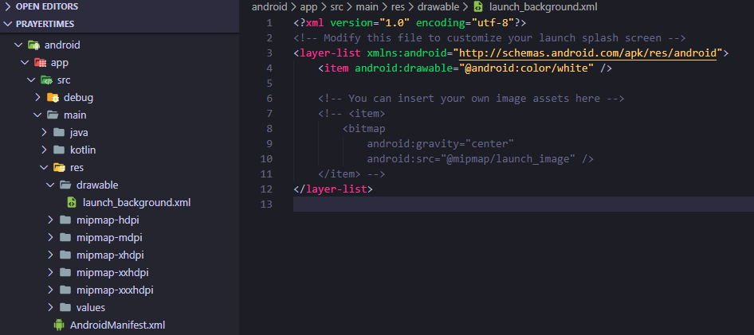754x335 pixels.
Task: Click the XML file icon in breadcrumb
Action: point(478,6)
